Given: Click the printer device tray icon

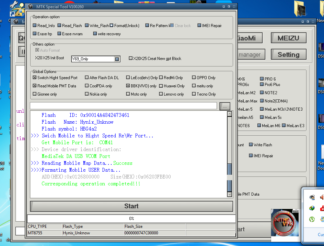Looking at the screenshot, I should point(312,197).
